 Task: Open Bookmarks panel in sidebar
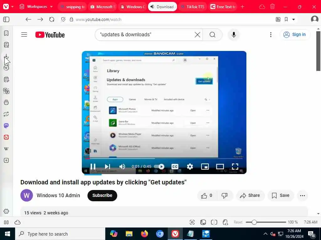tap(6, 33)
